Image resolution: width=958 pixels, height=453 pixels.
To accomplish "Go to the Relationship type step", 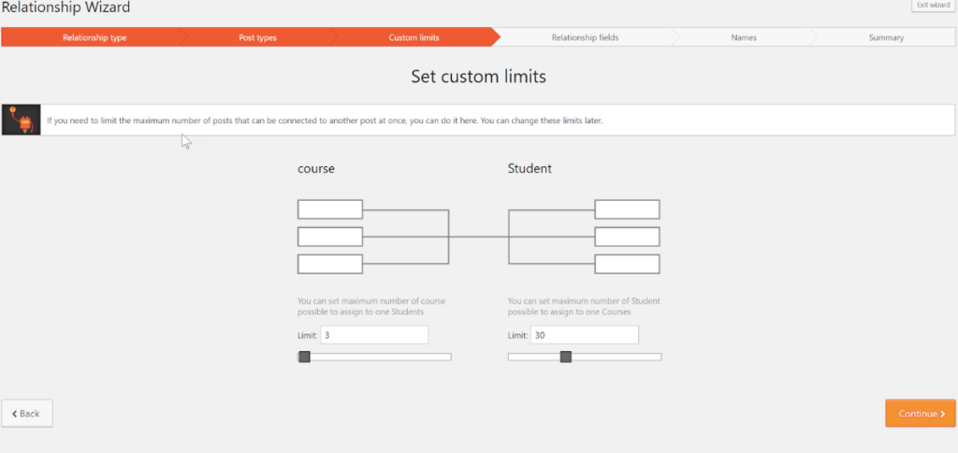I will click(x=94, y=37).
